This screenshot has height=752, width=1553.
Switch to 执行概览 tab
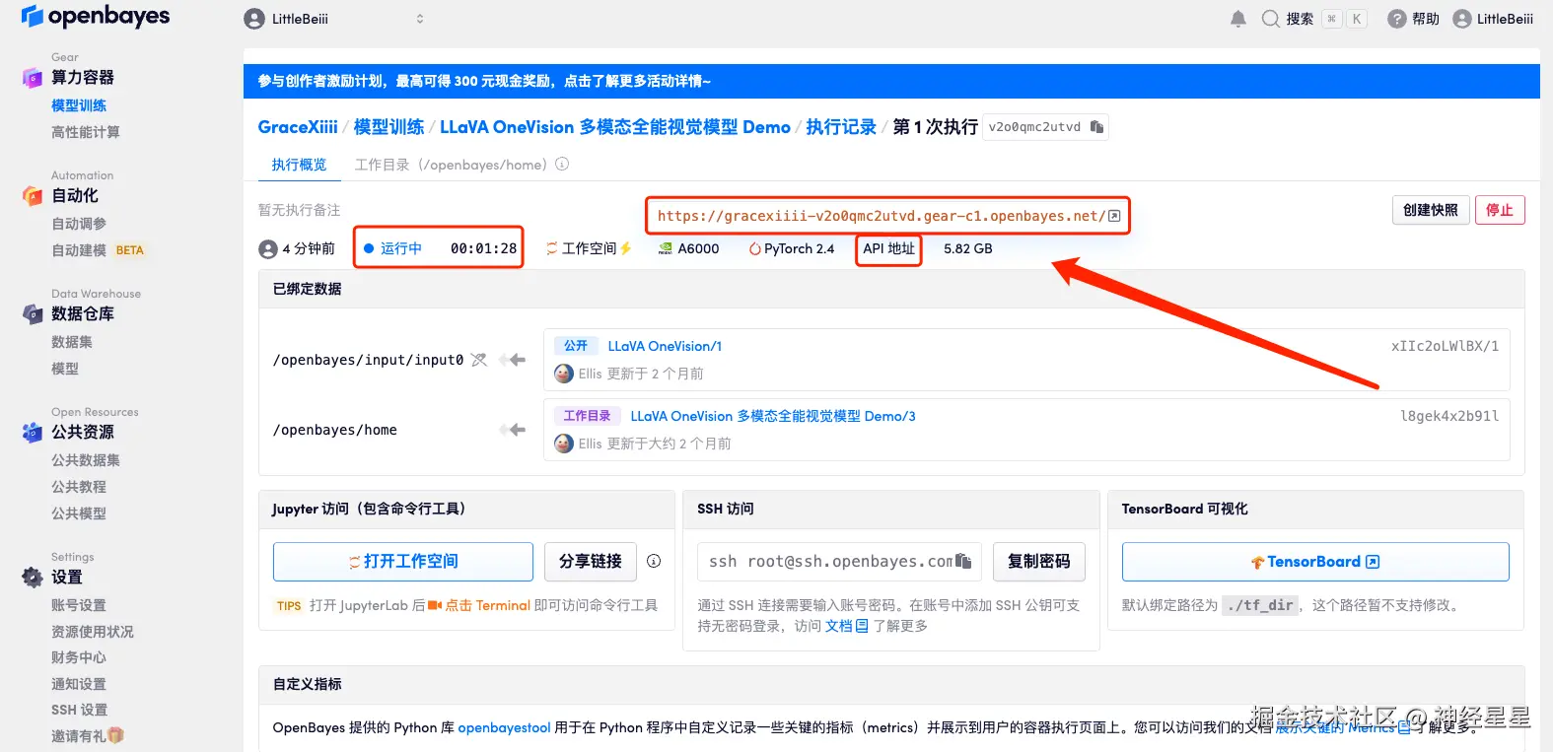point(299,165)
